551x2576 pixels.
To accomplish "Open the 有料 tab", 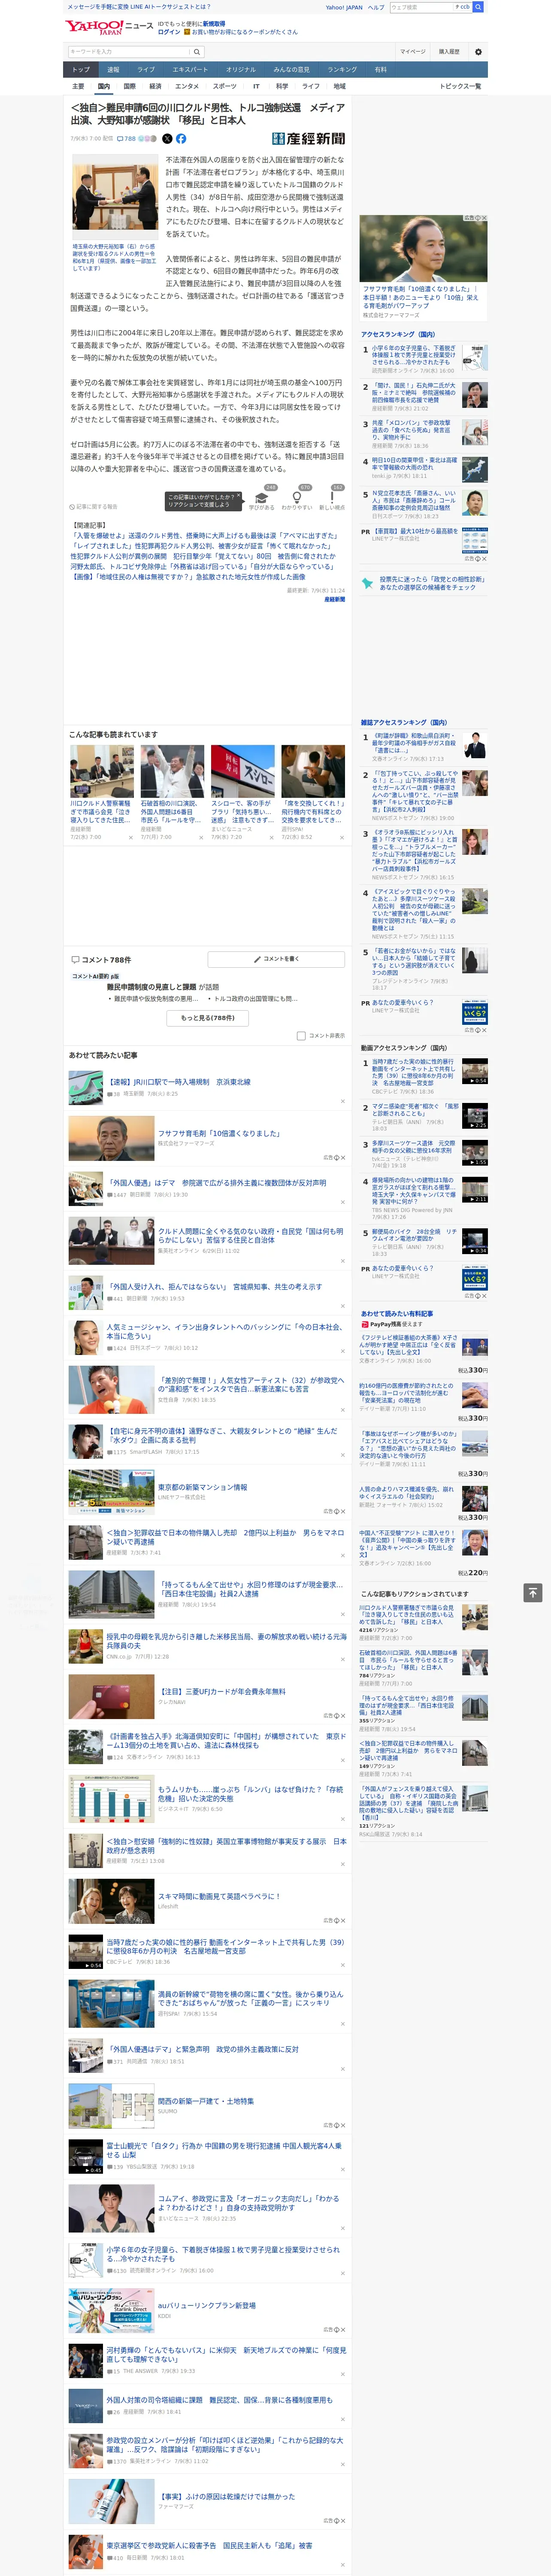I will [380, 70].
